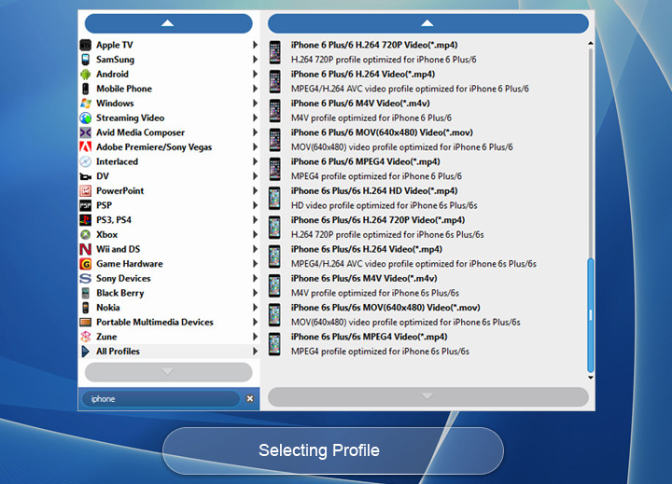Select the Nokia category label
This screenshot has height=484, width=672.
108,308
